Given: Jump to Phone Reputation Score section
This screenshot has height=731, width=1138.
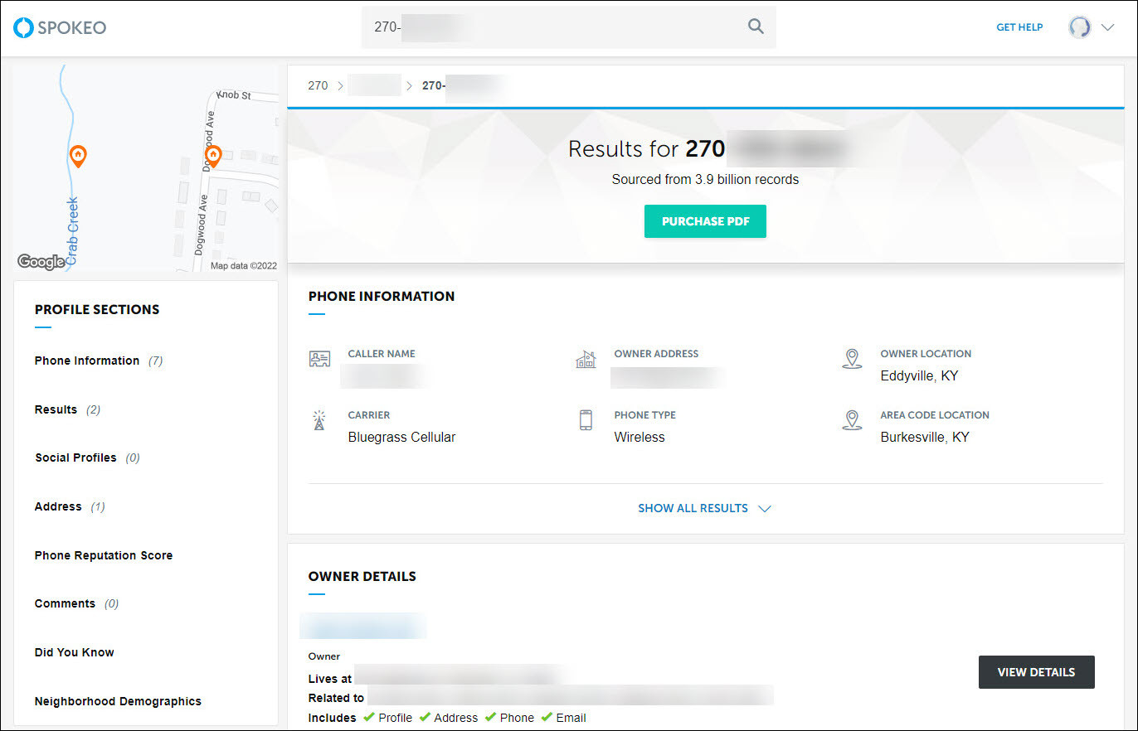Looking at the screenshot, I should 104,555.
